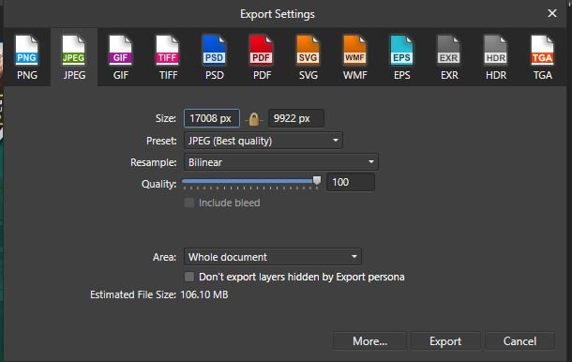Screen dimensions: 572x362
Task: Pick the TGA format icon
Action: [542, 57]
